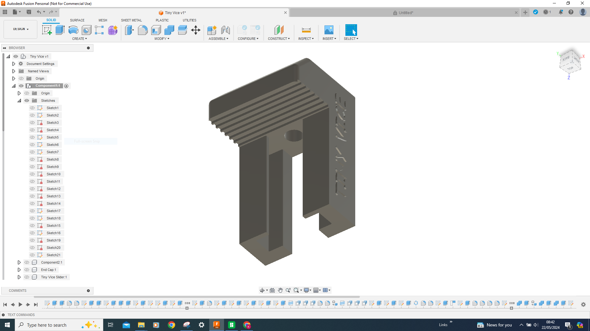The image size is (590, 331).
Task: Collapse the Sketches folder
Action: point(19,101)
